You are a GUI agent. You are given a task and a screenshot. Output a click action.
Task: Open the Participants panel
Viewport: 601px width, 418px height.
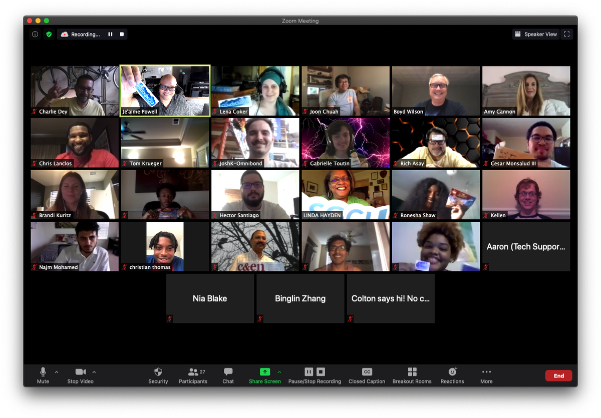[x=193, y=375]
